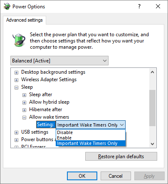Expand the Sleep after node
Screen dimensions: 168x184
[24, 95]
